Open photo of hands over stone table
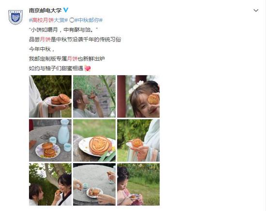266x211 pixels. [x=94, y=184]
